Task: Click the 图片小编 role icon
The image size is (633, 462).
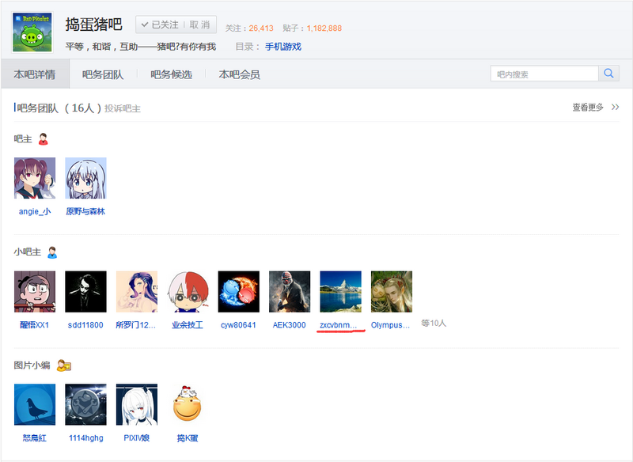Action: coord(64,365)
